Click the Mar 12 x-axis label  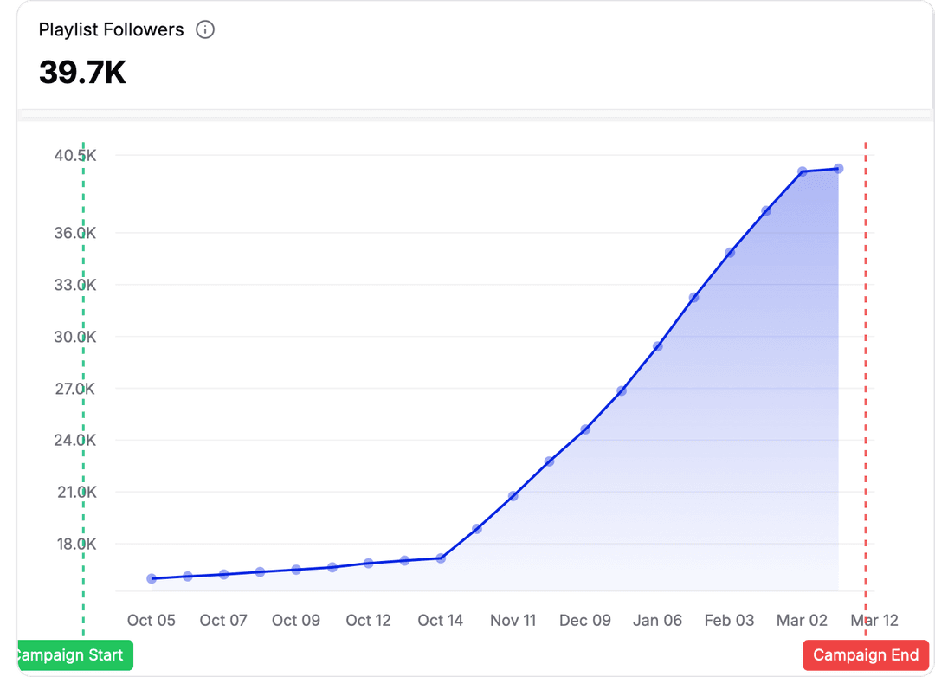(x=874, y=620)
